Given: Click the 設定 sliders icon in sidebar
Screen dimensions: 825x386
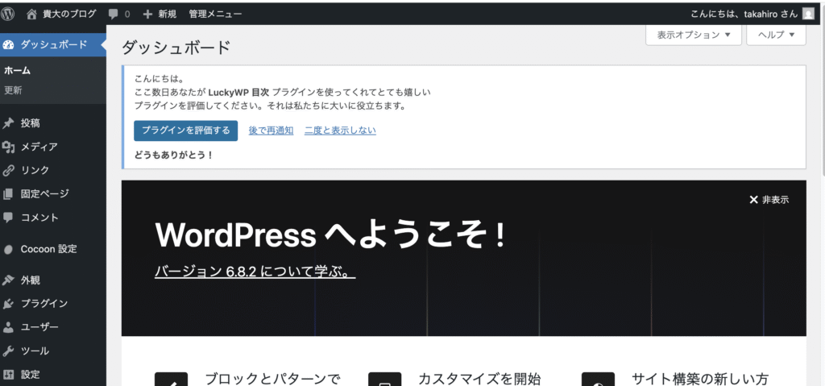Looking at the screenshot, I should click(x=8, y=375).
